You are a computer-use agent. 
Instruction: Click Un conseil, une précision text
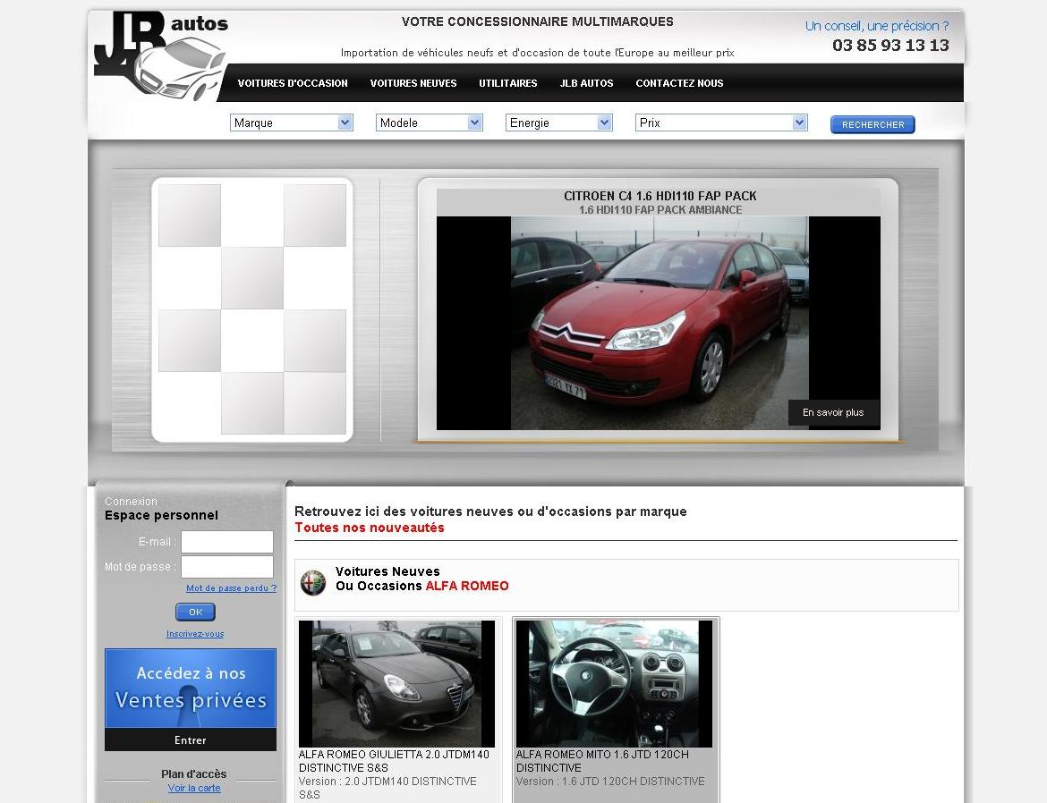coord(877,26)
